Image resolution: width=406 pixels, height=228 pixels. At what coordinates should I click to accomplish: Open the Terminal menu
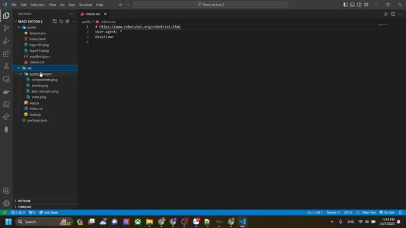86,4
